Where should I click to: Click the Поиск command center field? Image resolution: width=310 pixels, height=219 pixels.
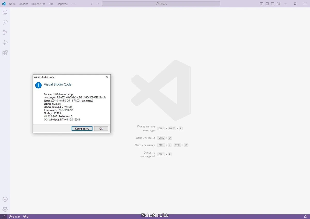coord(161,4)
